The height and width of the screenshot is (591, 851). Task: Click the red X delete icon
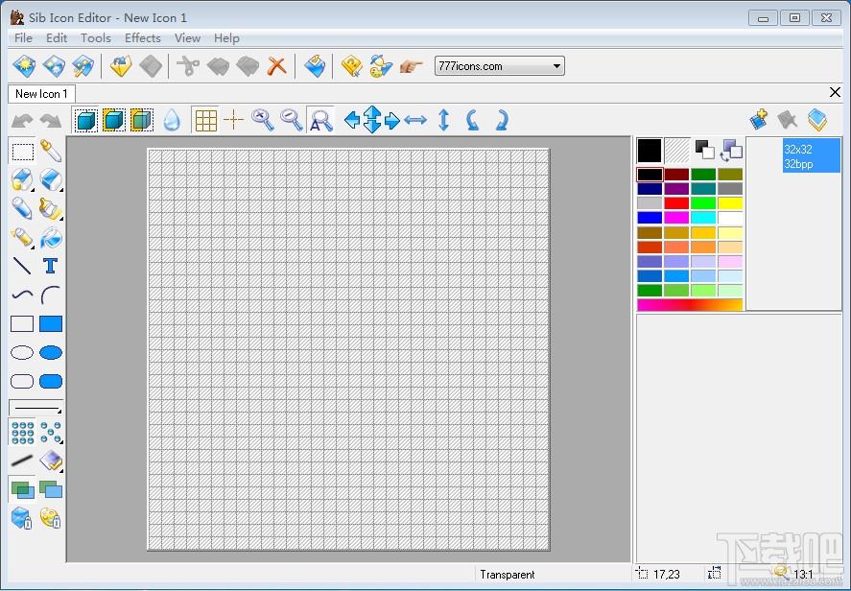pos(277,66)
